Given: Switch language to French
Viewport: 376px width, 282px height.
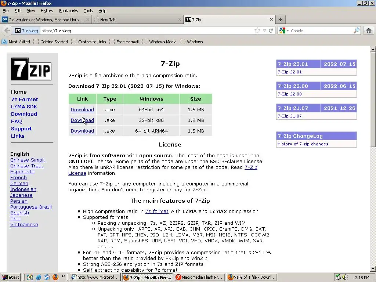Looking at the screenshot, I should [x=18, y=177].
